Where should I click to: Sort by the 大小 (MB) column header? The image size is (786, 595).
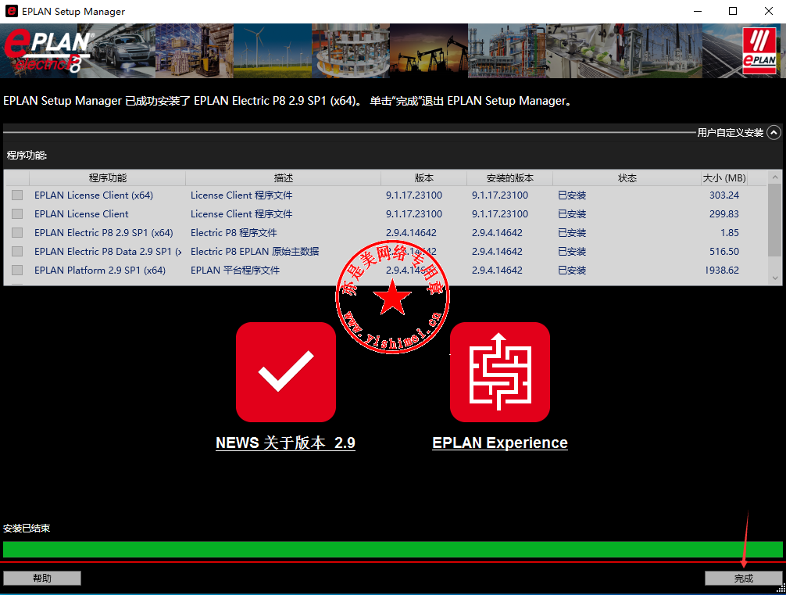coord(724,178)
